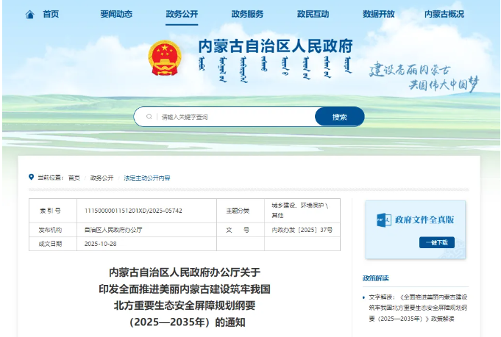Click the 一键下载 download button

pos(437,242)
